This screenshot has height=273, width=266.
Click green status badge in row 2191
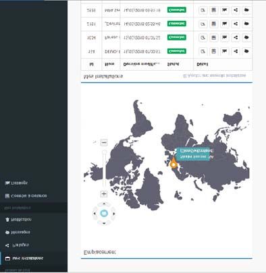click(x=177, y=24)
